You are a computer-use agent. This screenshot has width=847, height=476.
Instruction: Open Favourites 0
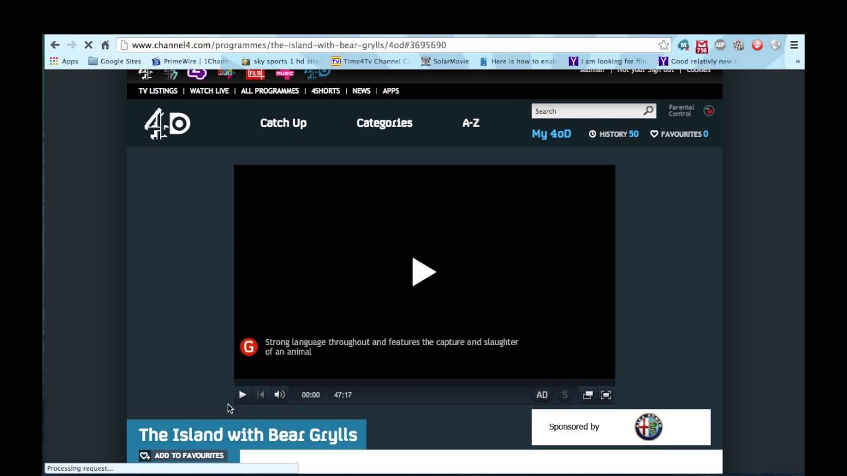point(680,134)
